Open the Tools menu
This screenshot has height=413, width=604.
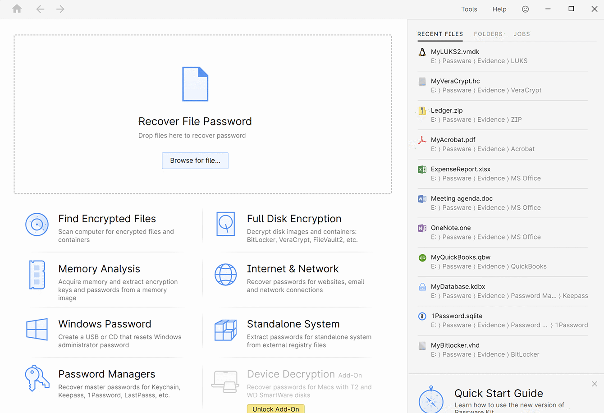469,9
